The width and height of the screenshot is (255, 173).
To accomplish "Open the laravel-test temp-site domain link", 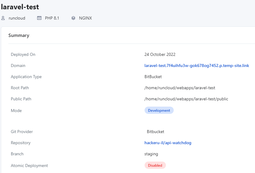I will pyautogui.click(x=196, y=65).
